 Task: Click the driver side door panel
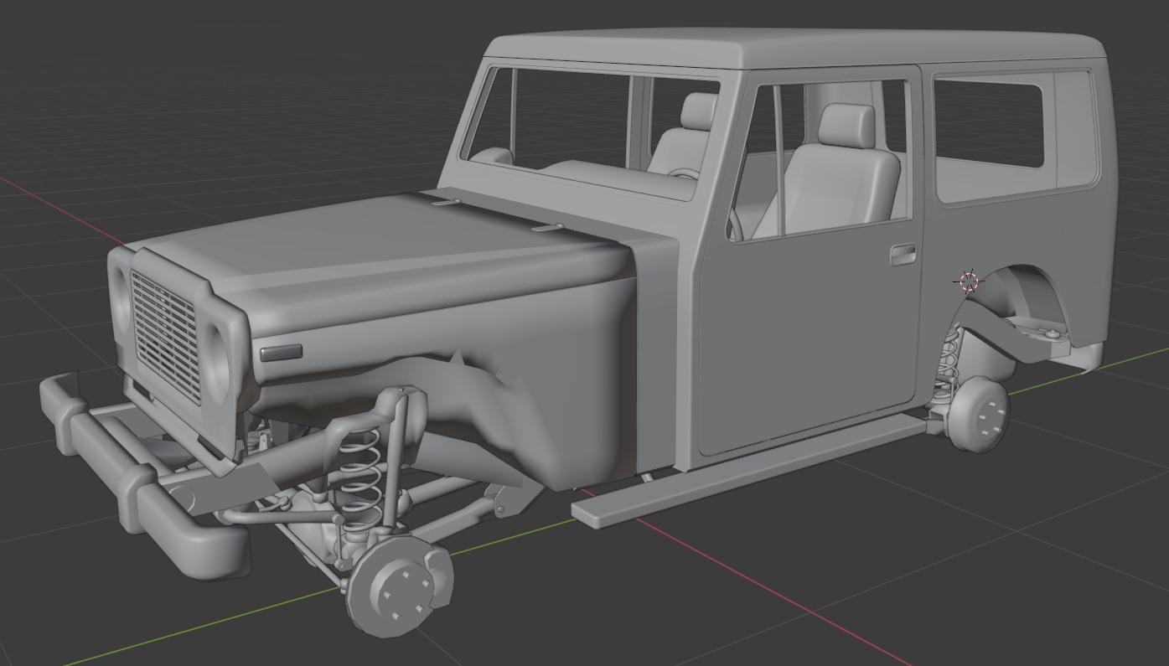pos(809,335)
